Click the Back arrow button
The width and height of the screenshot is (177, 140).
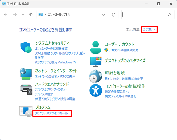pyautogui.click(x=6, y=15)
